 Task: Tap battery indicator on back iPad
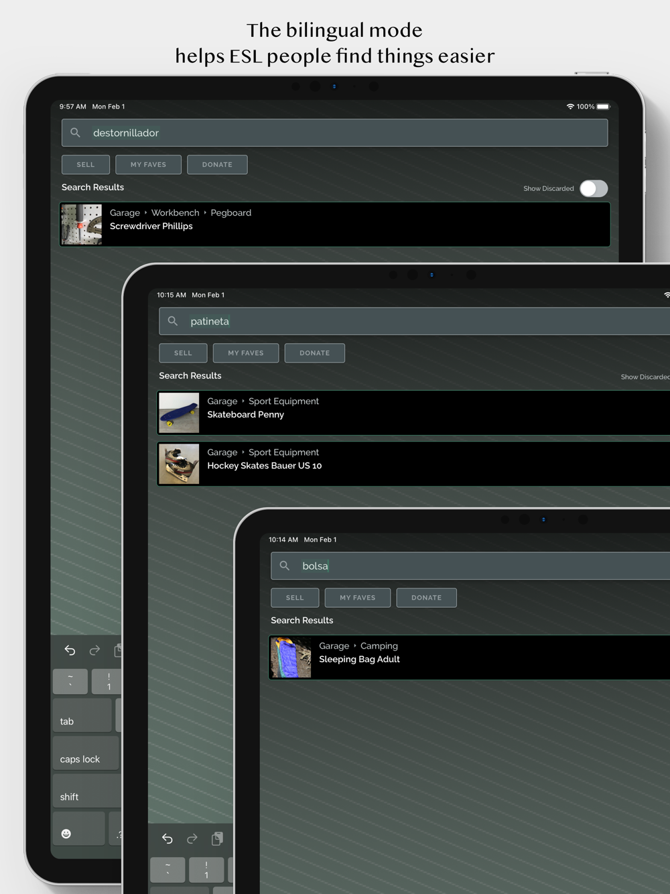click(x=604, y=107)
